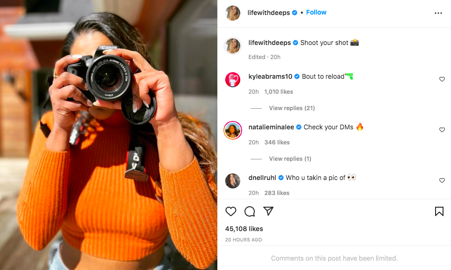451x270 pixels.
Task: Follow the lifewithdeeps account
Action: pyautogui.click(x=316, y=13)
